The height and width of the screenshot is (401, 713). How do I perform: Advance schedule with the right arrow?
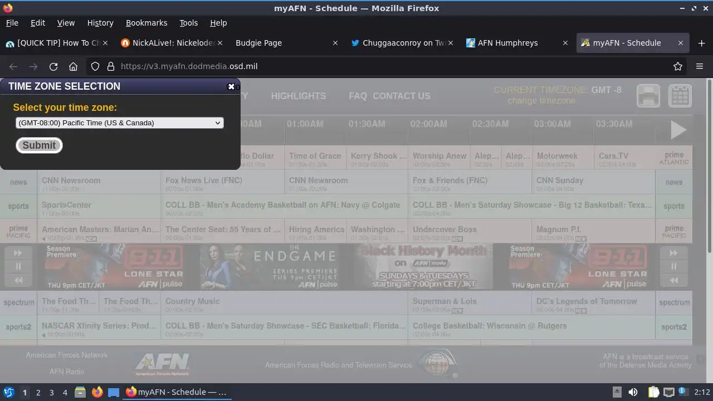point(677,130)
